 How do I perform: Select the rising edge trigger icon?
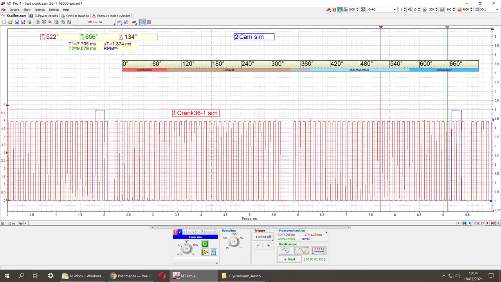pyautogui.click(x=258, y=246)
